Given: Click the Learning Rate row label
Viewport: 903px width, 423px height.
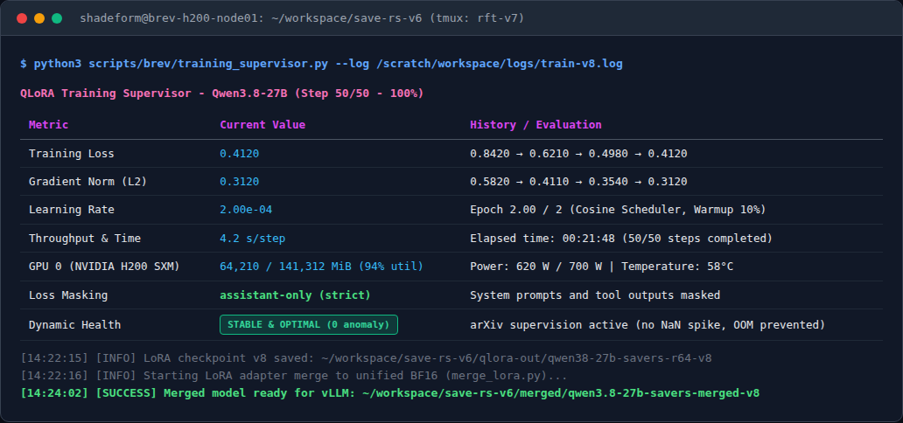Looking at the screenshot, I should coord(72,210).
